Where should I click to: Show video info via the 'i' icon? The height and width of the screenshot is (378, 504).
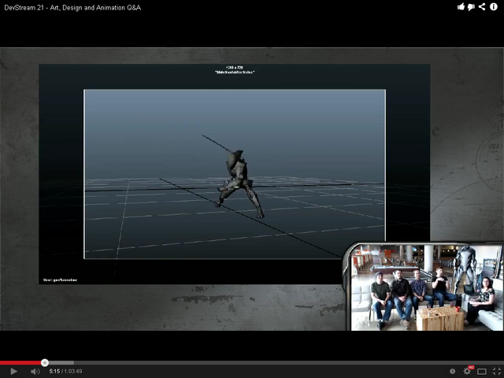point(494,7)
